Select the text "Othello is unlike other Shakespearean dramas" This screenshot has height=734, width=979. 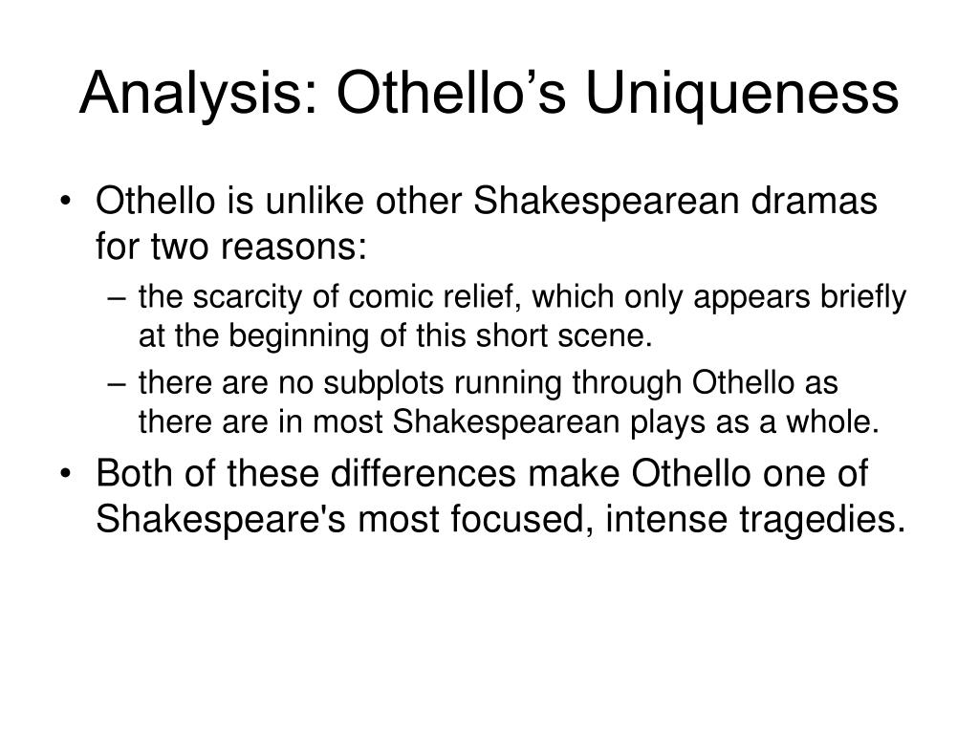[x=487, y=202]
